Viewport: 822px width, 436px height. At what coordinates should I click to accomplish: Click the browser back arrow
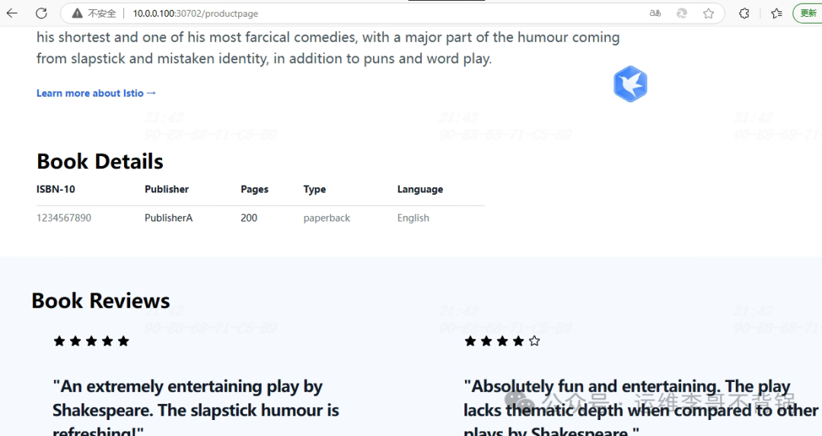tap(12, 13)
